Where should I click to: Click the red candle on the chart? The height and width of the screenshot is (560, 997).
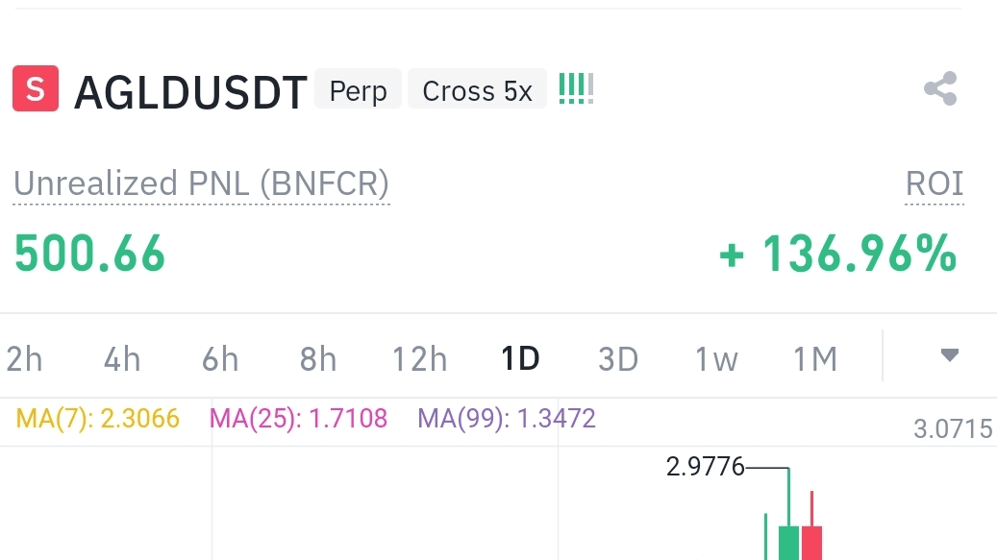pos(812,548)
